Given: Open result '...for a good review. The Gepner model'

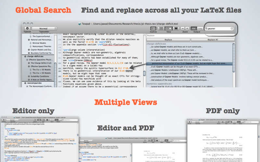Looking at the screenshot, I should pyautogui.click(x=181, y=60).
